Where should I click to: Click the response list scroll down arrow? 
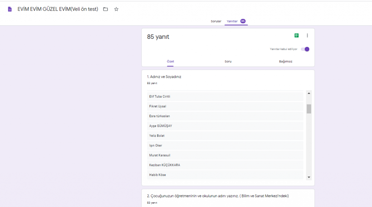point(309,177)
